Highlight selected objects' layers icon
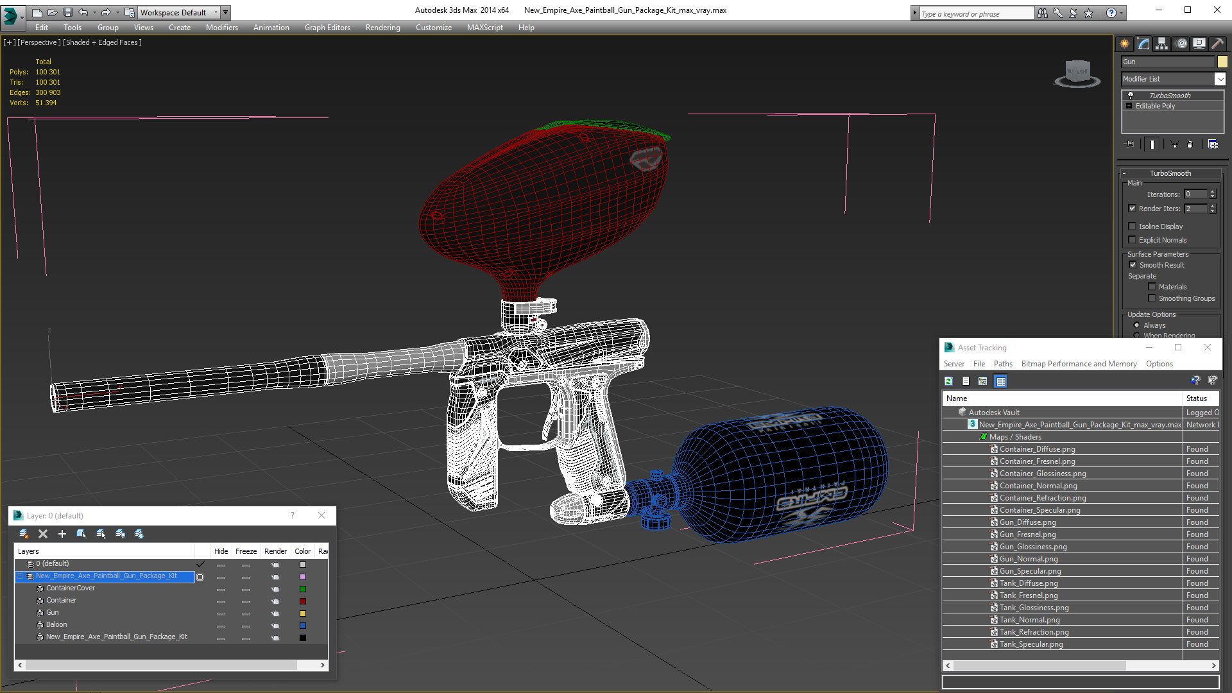 [x=101, y=534]
